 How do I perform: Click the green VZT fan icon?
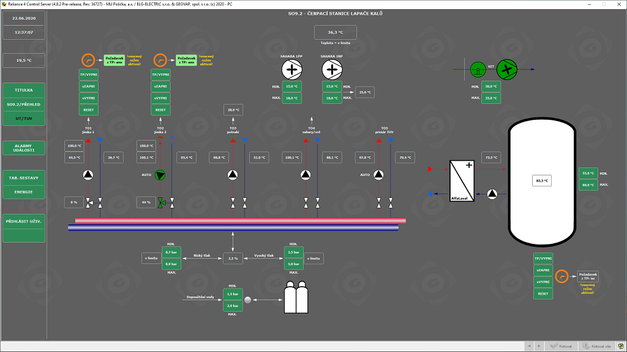(x=506, y=70)
